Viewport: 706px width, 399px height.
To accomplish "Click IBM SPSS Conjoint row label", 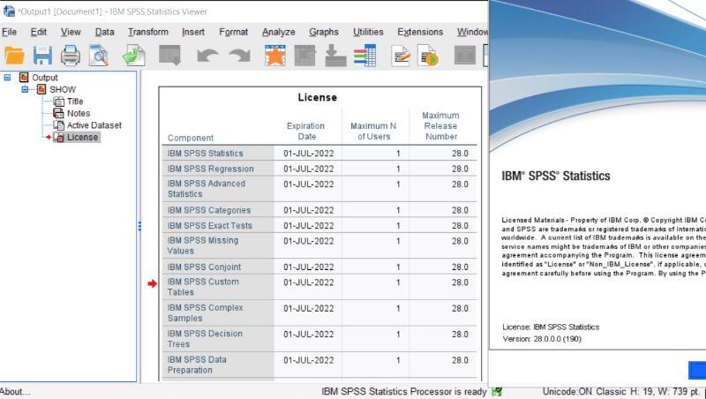I will (204, 267).
